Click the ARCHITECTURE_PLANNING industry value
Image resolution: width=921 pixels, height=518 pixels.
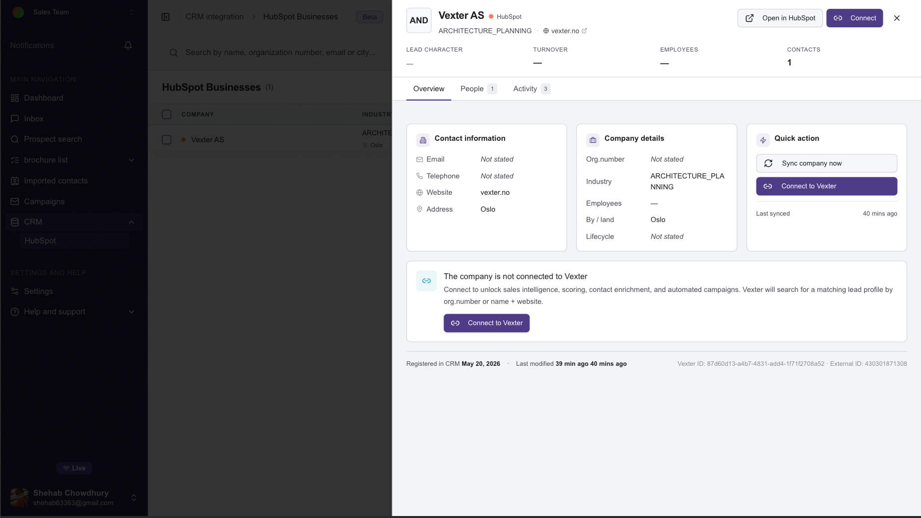(x=688, y=181)
